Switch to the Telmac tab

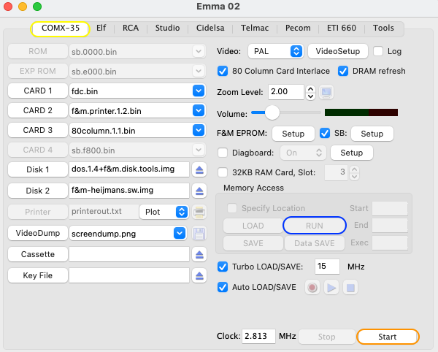[255, 28]
